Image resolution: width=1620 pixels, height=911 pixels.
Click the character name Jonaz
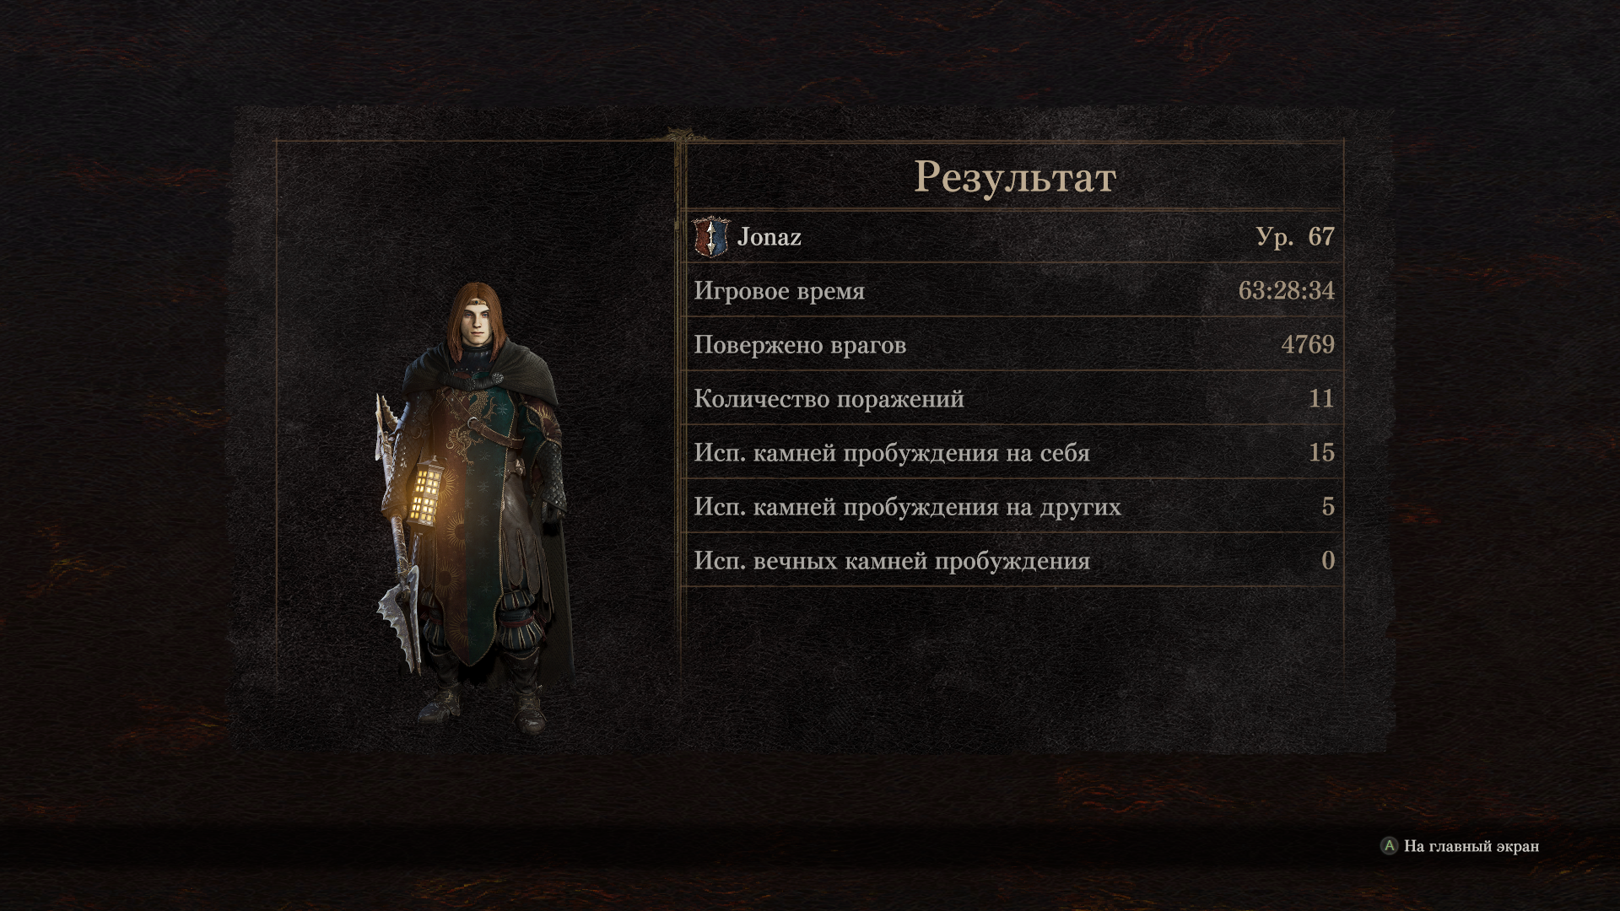point(769,237)
